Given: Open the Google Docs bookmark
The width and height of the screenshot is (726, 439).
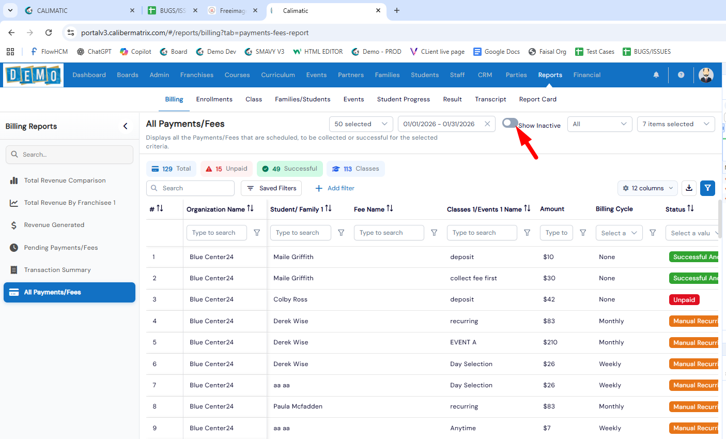Looking at the screenshot, I should (497, 52).
